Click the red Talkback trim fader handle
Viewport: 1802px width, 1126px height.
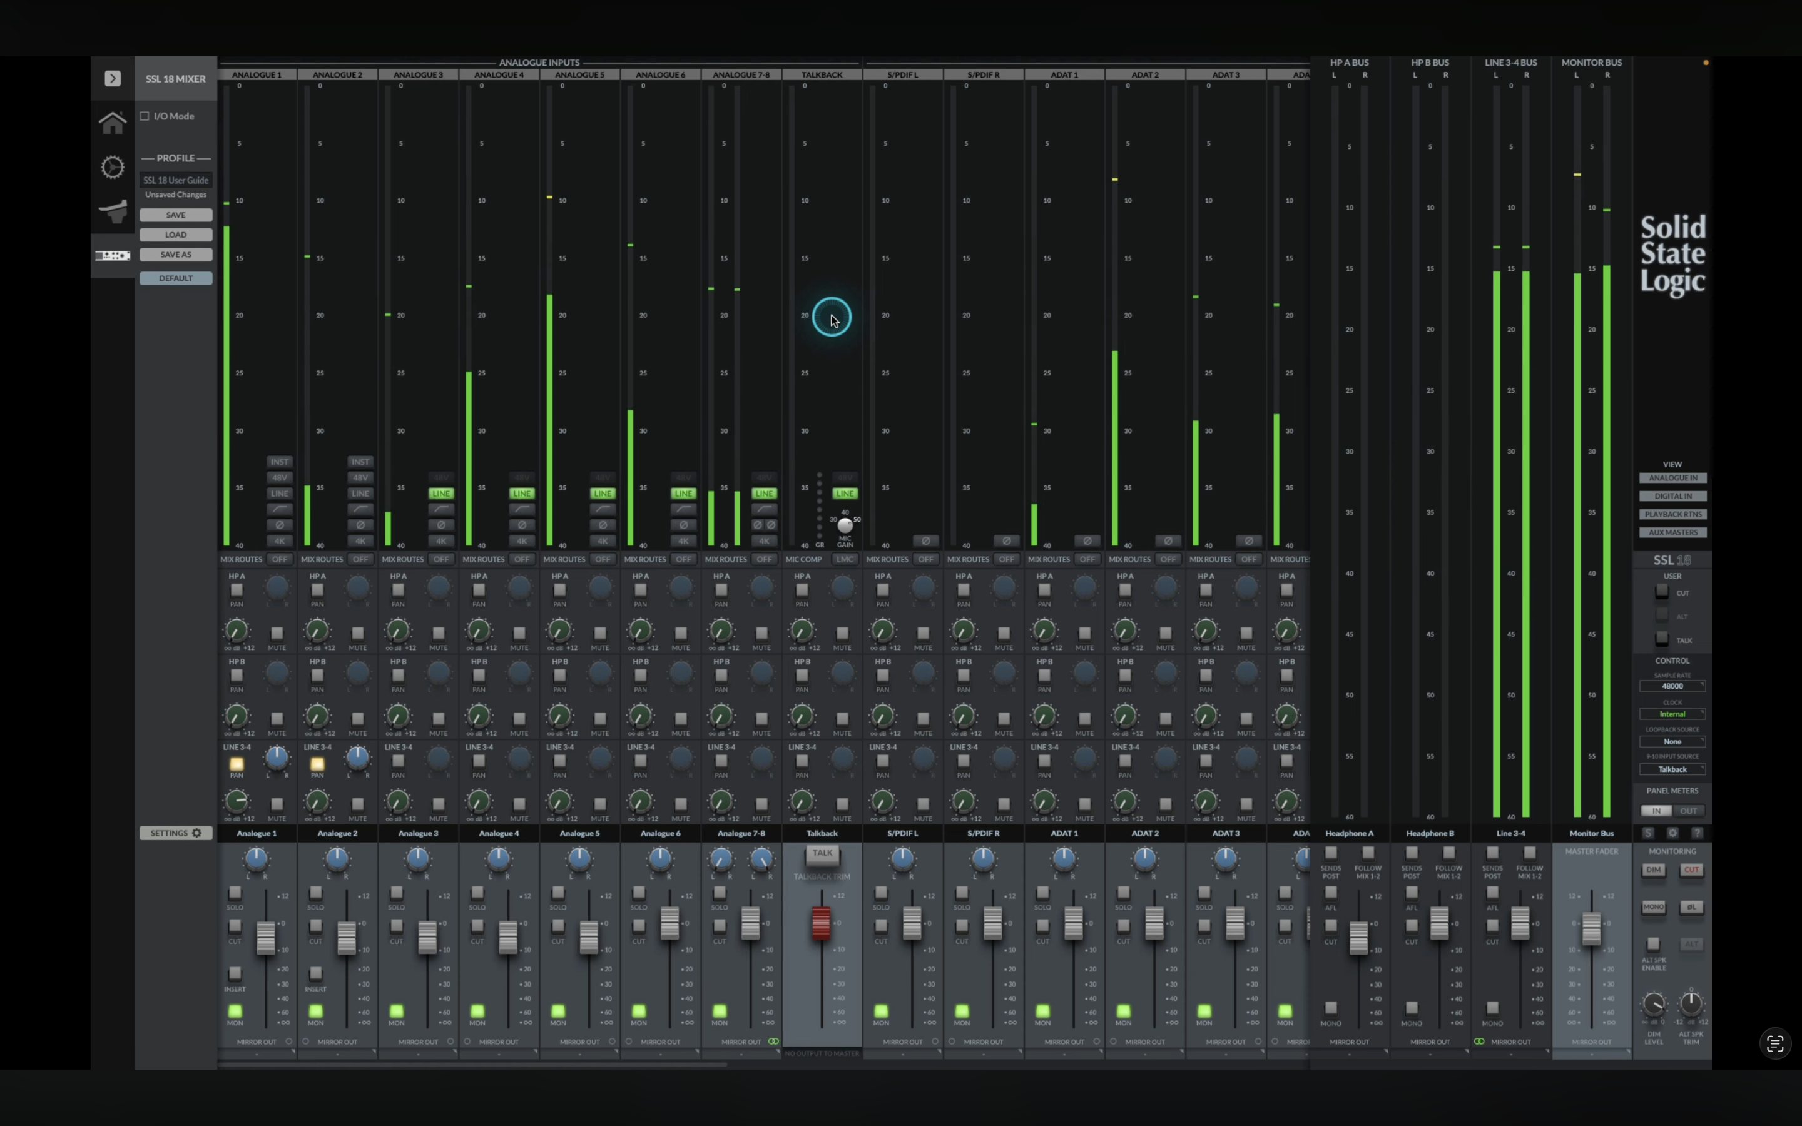click(820, 923)
